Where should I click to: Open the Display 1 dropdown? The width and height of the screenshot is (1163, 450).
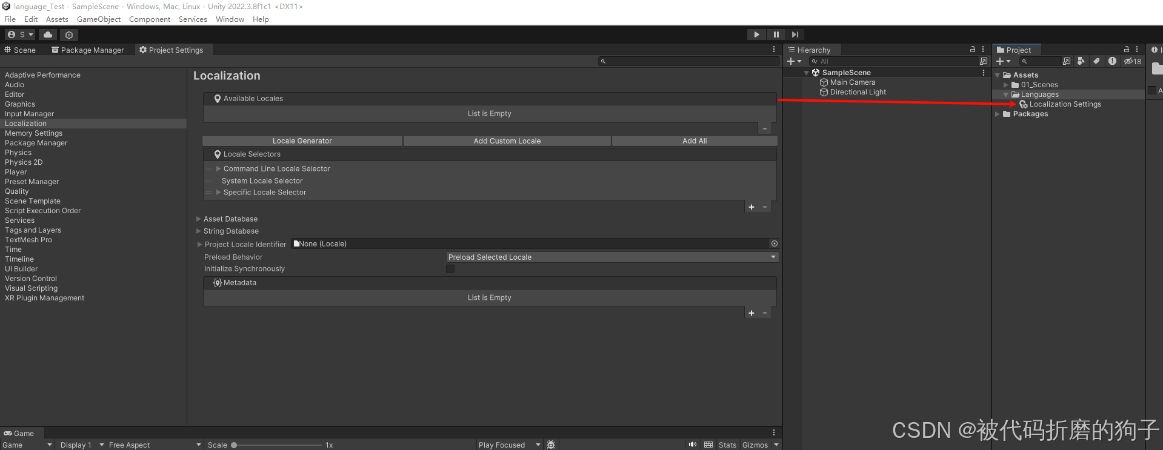coord(82,445)
